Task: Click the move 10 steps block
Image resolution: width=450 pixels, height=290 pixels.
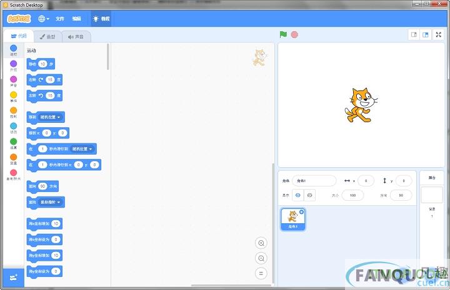Action: coord(41,64)
